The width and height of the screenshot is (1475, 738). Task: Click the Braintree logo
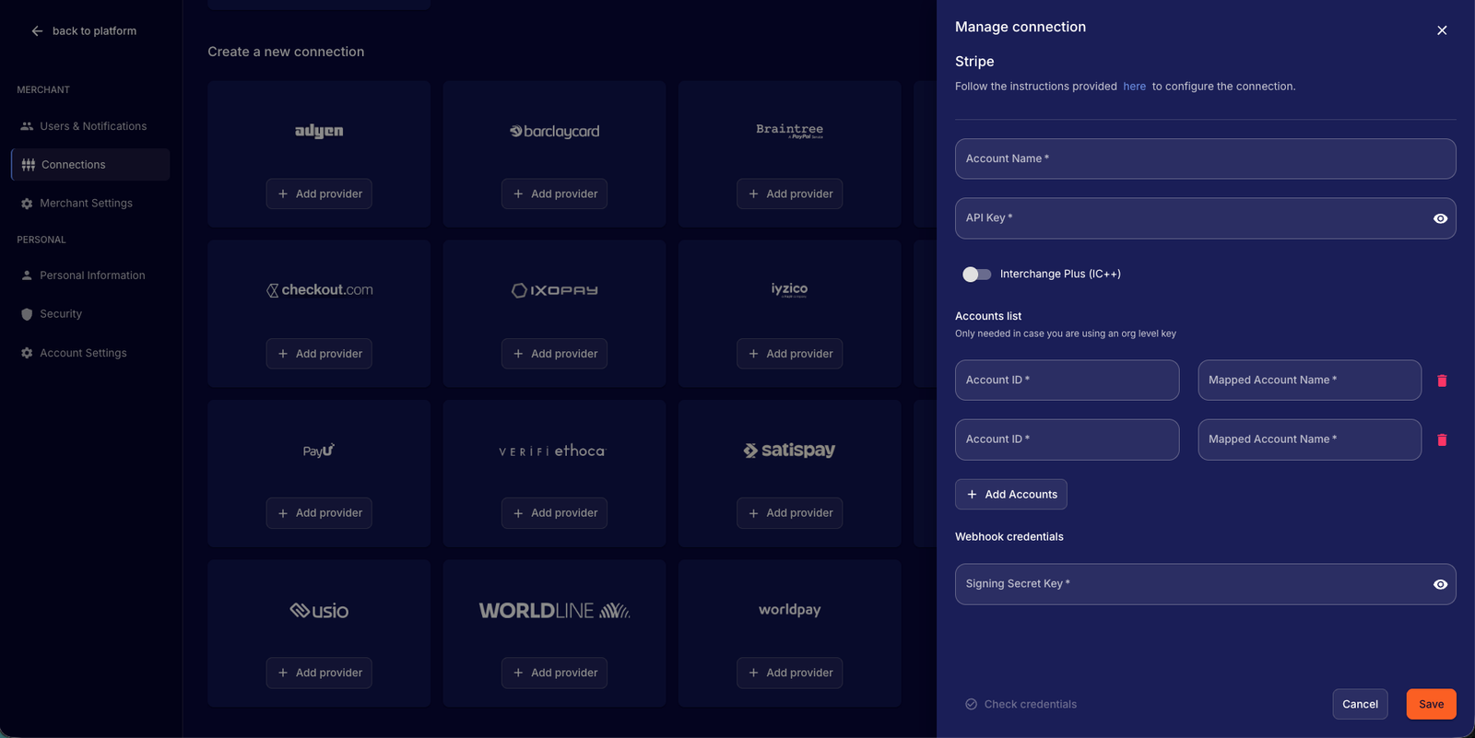click(790, 130)
